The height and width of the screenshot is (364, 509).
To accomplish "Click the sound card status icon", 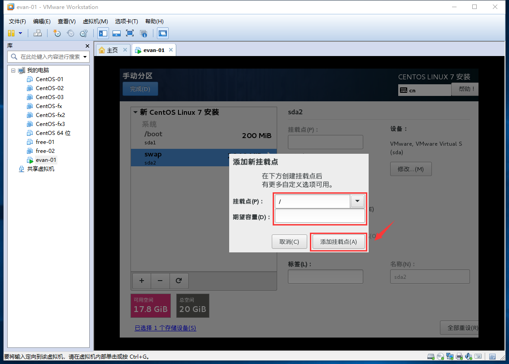I will [x=469, y=356].
